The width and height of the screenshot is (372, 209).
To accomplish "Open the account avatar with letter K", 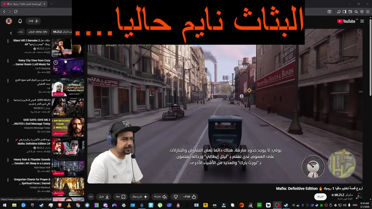I will point(9,21).
